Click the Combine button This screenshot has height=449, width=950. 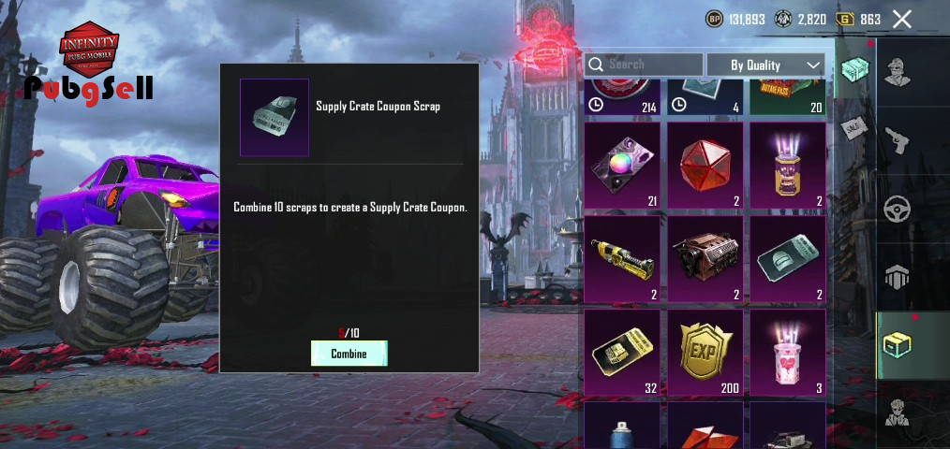point(349,354)
